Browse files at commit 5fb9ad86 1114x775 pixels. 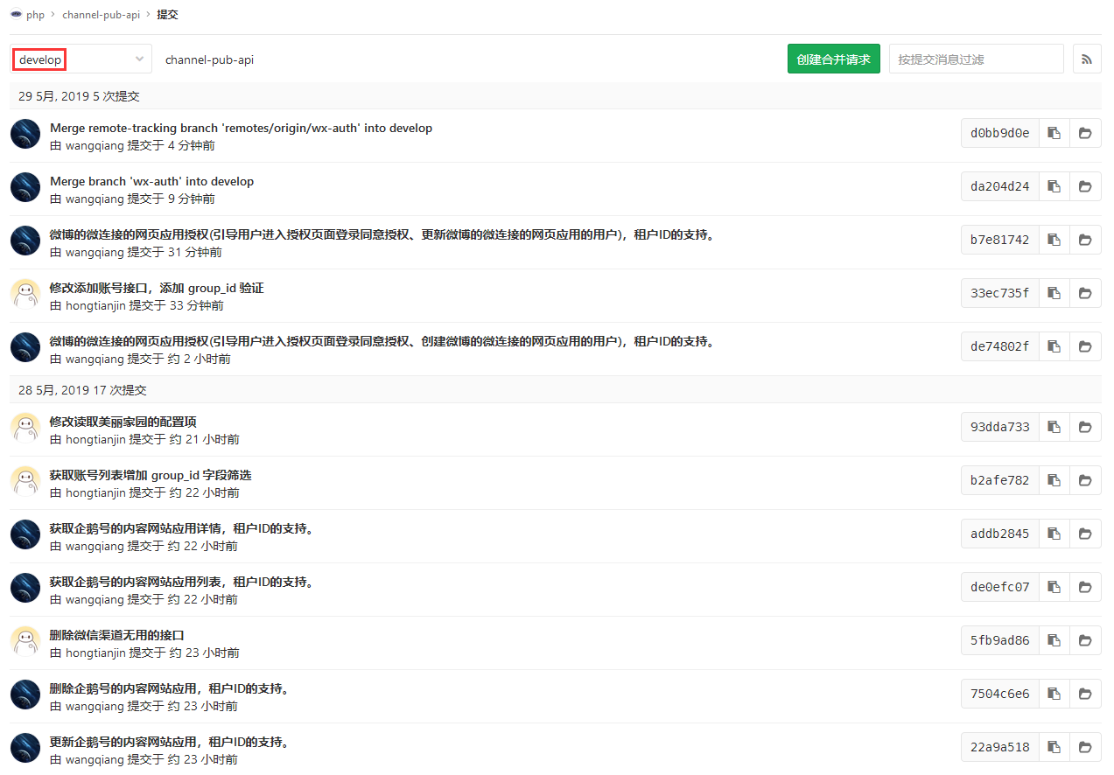click(1085, 640)
